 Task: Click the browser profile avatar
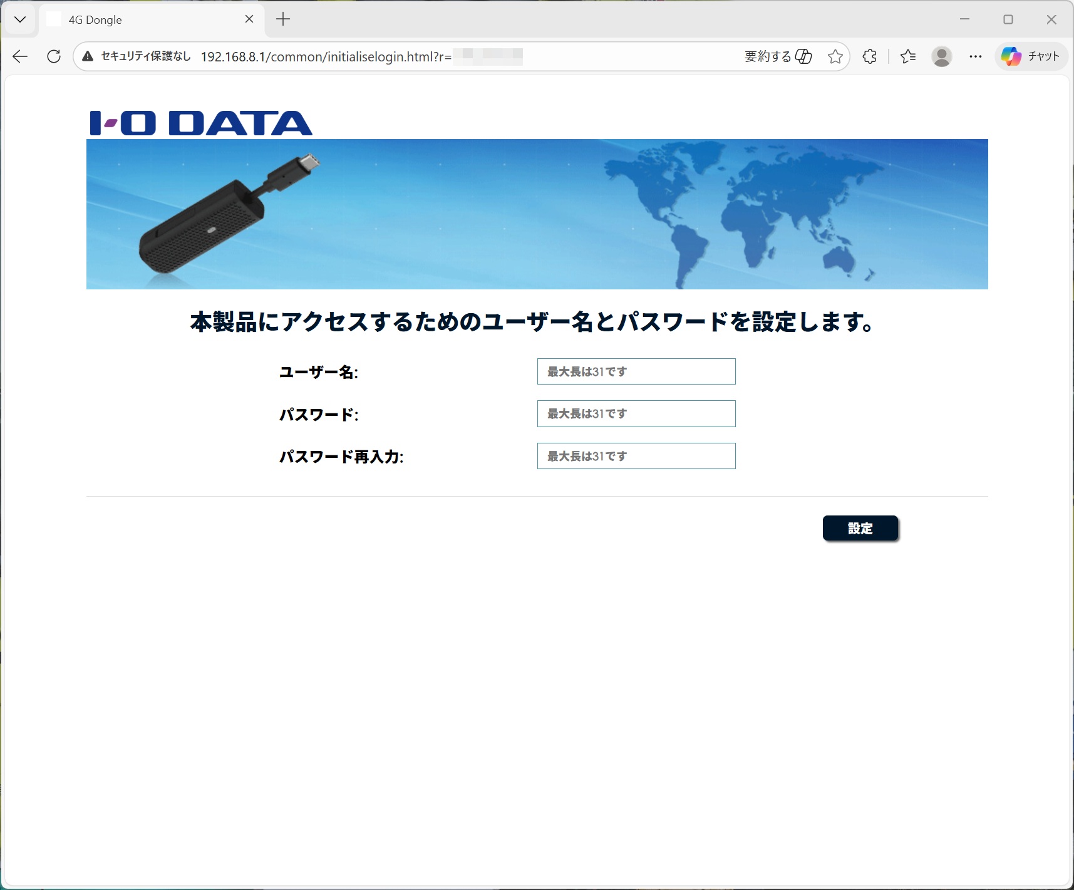click(942, 56)
